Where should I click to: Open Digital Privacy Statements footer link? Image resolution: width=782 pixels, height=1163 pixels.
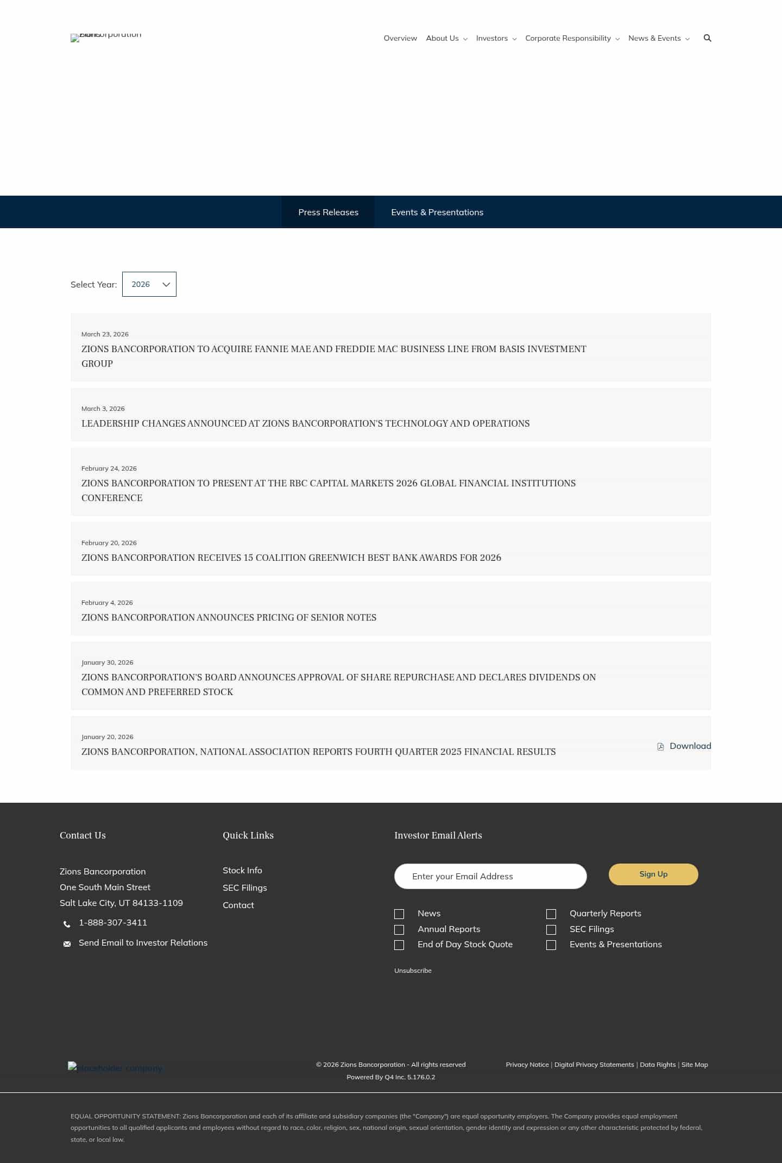tap(594, 1065)
